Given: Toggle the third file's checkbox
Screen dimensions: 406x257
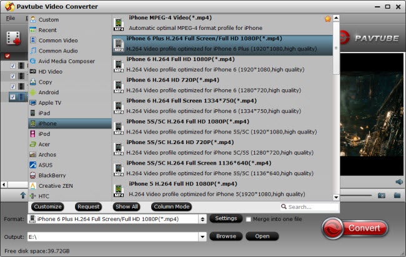Looking at the screenshot, I should pos(12,86).
